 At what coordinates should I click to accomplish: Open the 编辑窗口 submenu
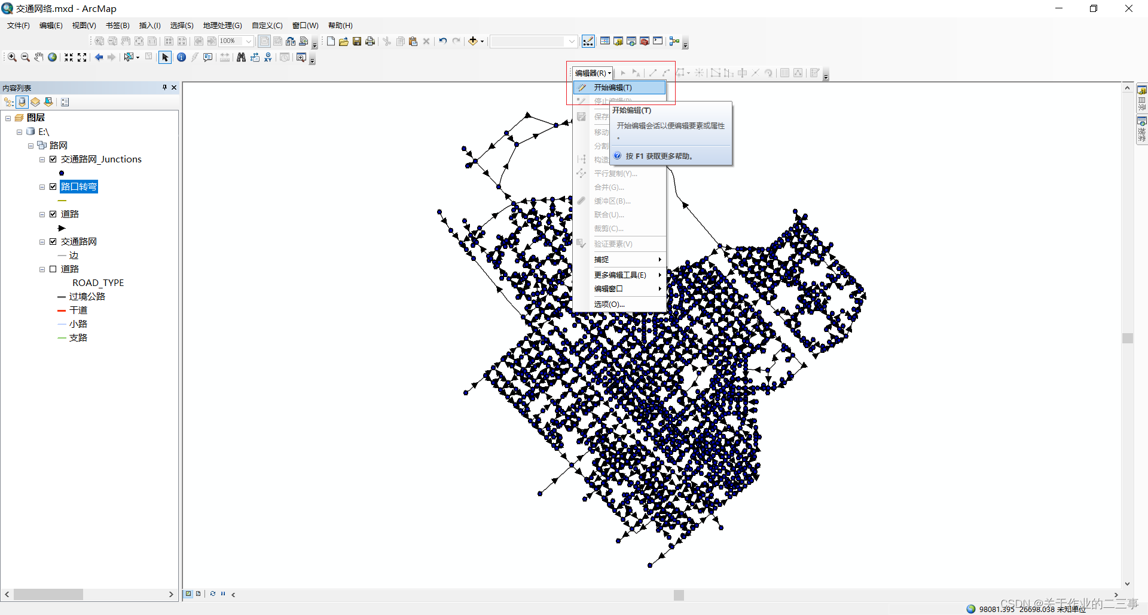tap(619, 288)
